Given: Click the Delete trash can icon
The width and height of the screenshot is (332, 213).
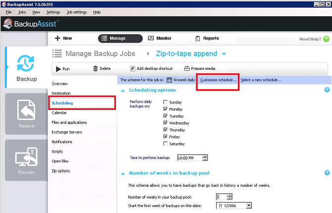Looking at the screenshot, I should click(x=96, y=68).
